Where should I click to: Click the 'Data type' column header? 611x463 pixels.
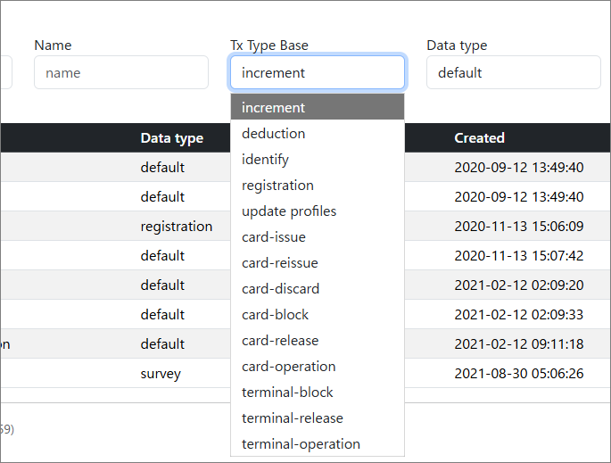[171, 138]
